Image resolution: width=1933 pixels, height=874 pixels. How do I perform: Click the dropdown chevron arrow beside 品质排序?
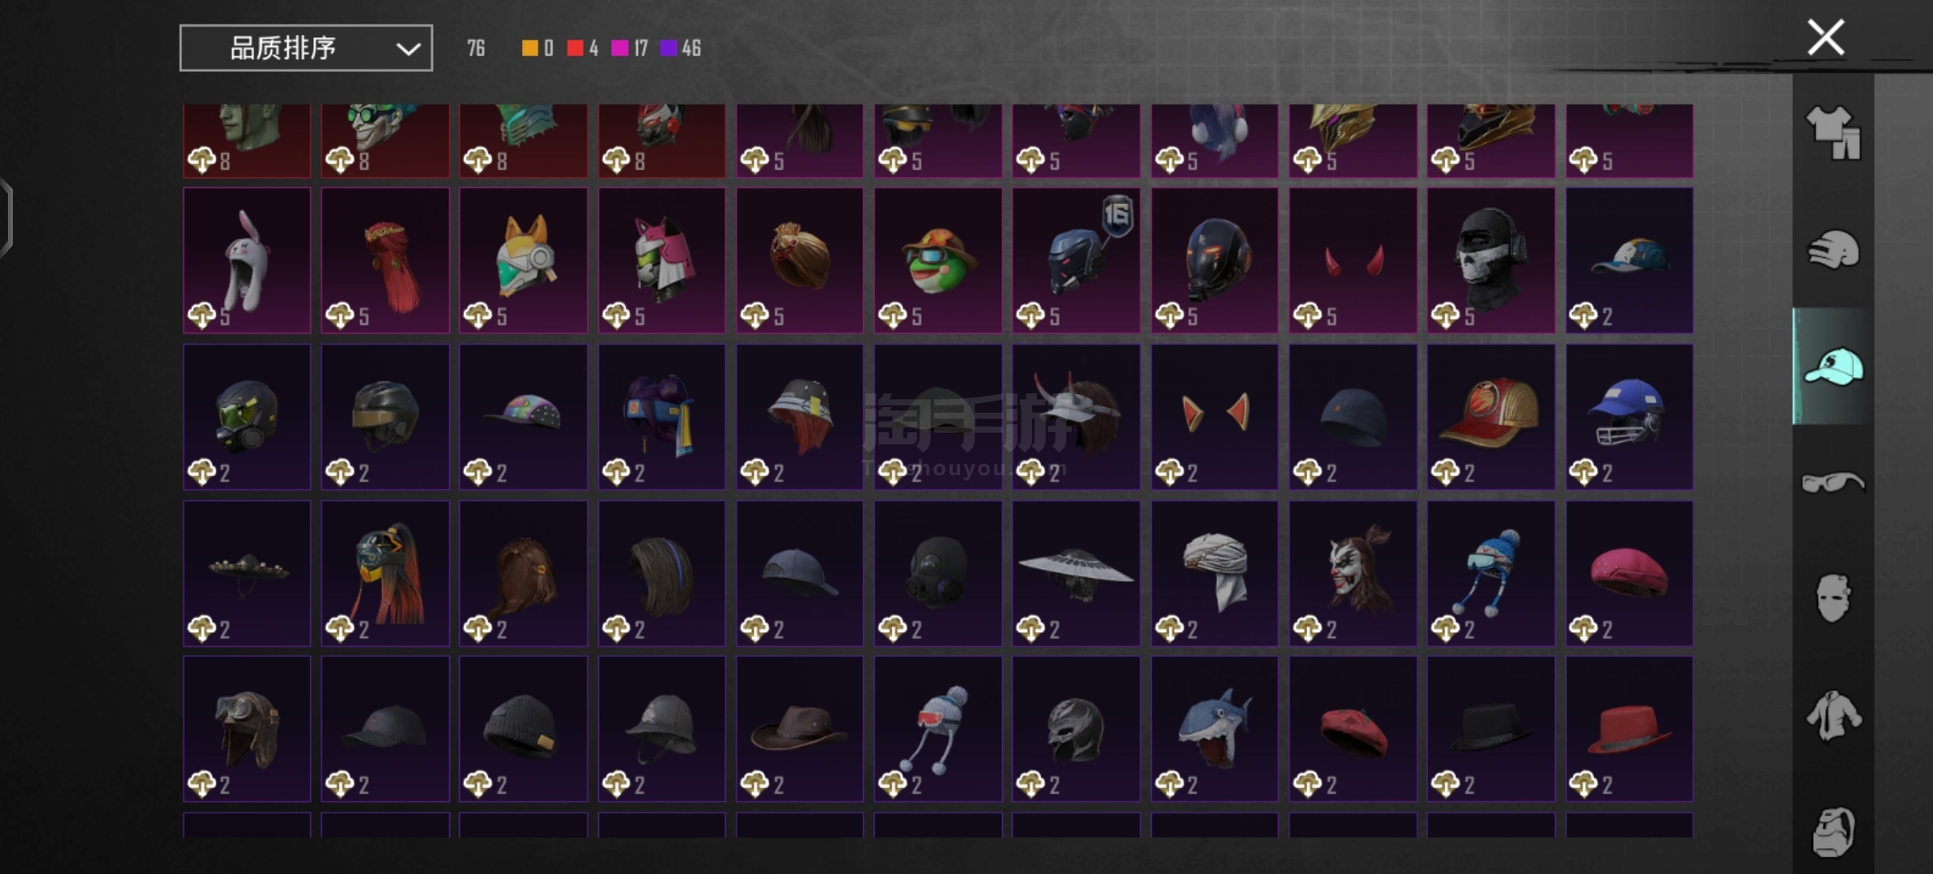408,49
